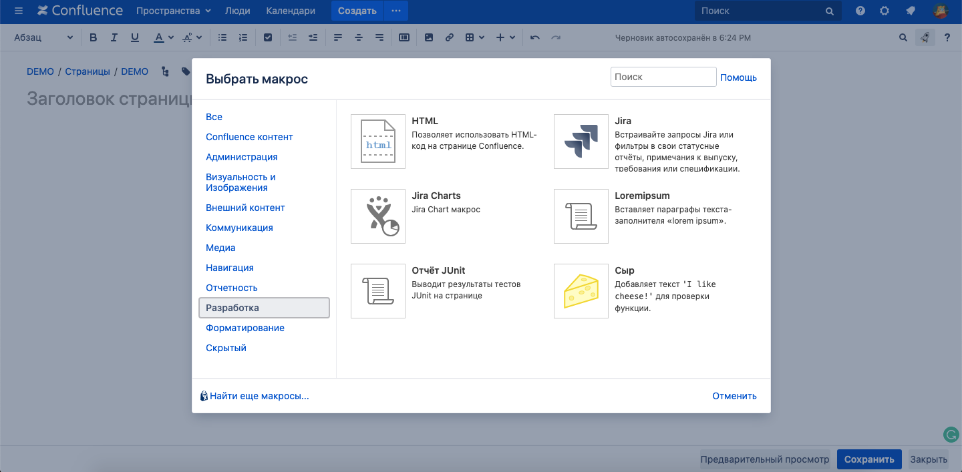Select the Разработка category
Screen dimensions: 962x472
pyautogui.click(x=264, y=308)
